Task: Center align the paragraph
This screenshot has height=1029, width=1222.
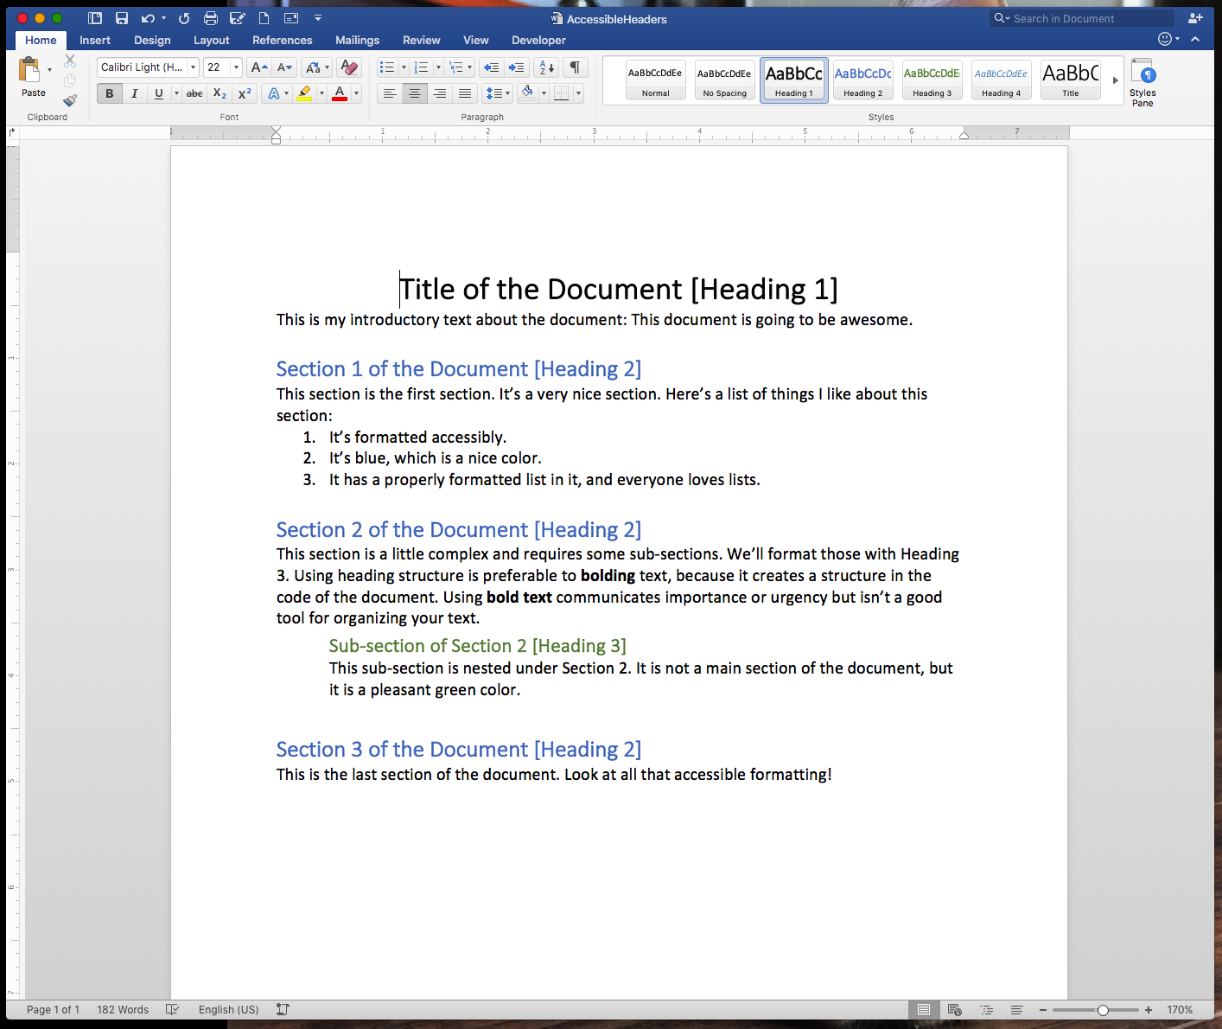Action: pos(415,93)
